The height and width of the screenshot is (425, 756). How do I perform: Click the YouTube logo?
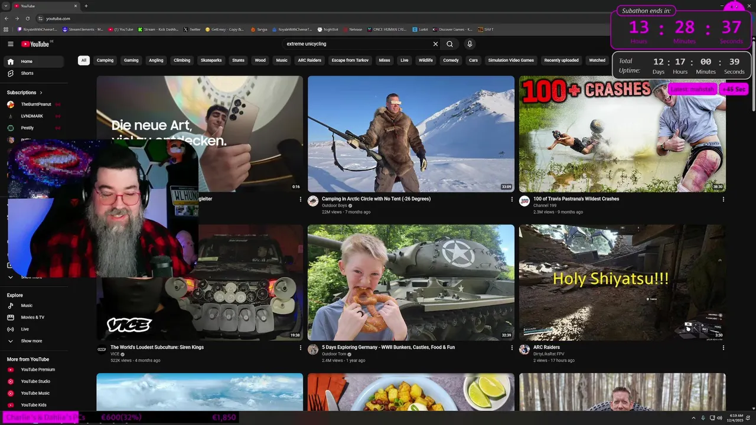click(35, 44)
